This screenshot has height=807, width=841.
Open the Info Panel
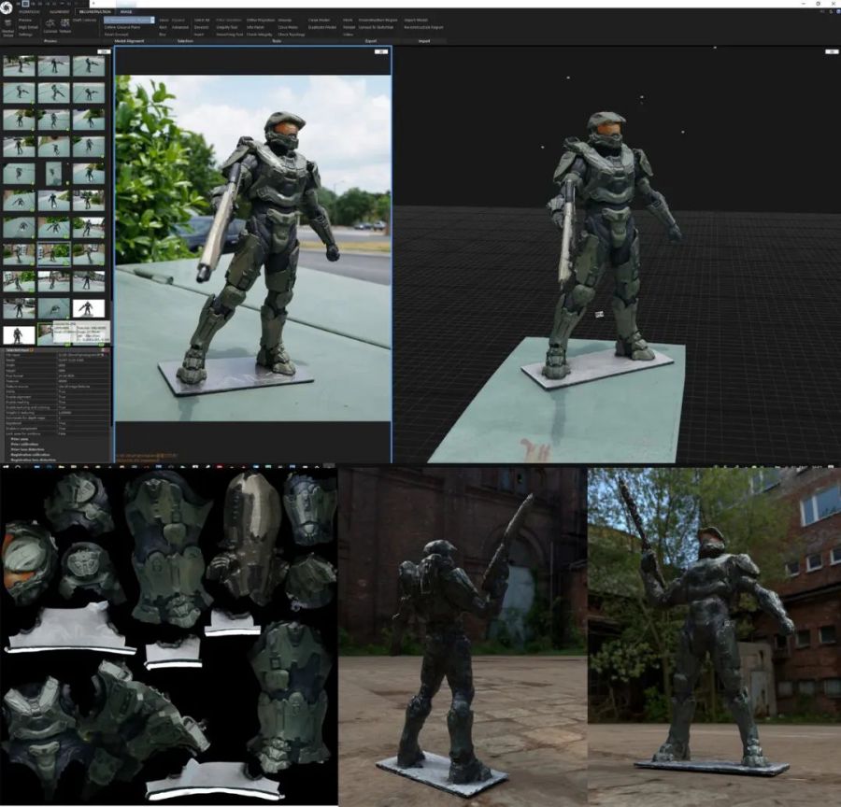click(255, 27)
